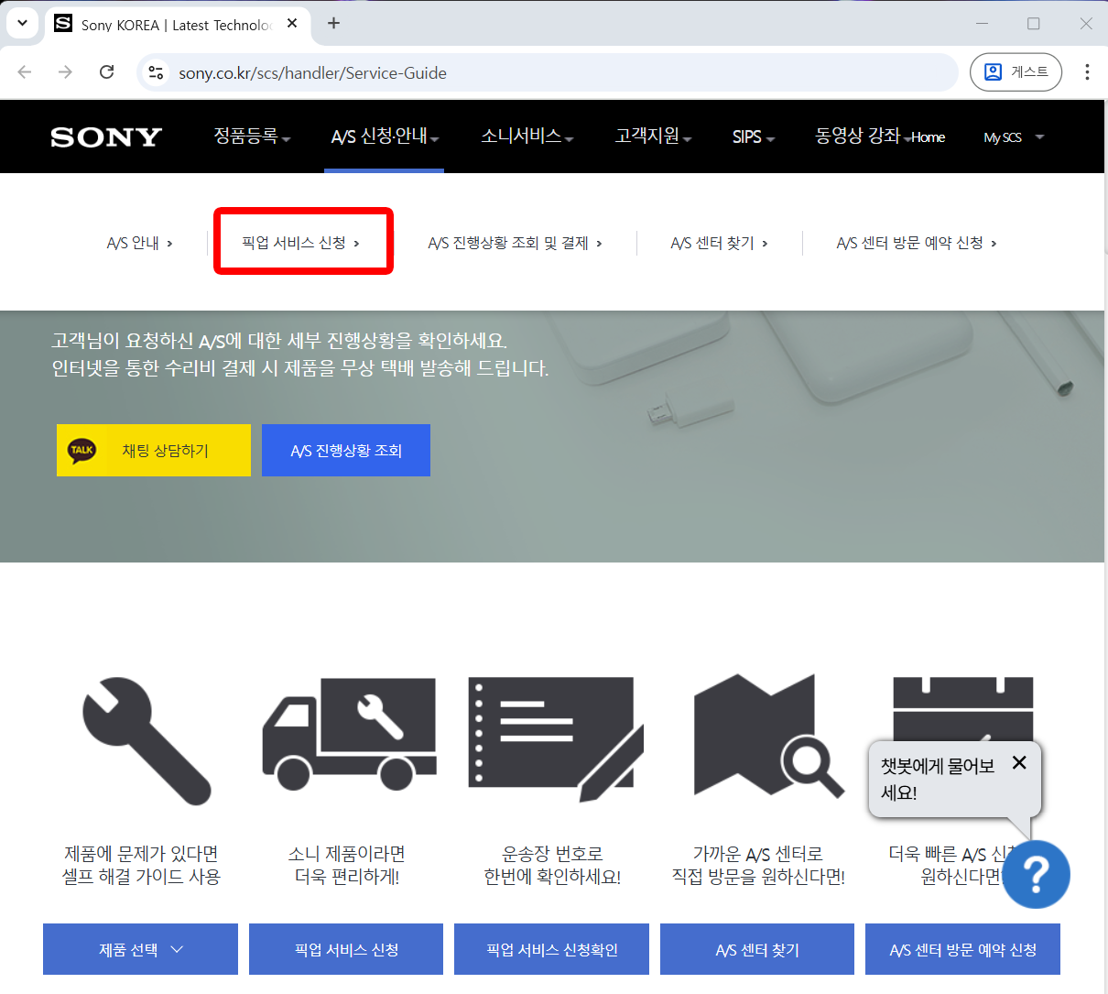Open a new browser tab
The image size is (1108, 994).
[333, 24]
